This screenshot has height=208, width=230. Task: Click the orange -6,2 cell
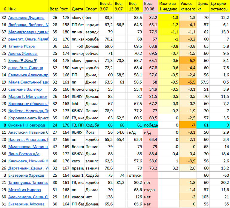click(188, 61)
